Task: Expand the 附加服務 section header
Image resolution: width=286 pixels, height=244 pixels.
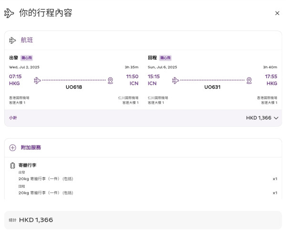Action: pos(143,148)
